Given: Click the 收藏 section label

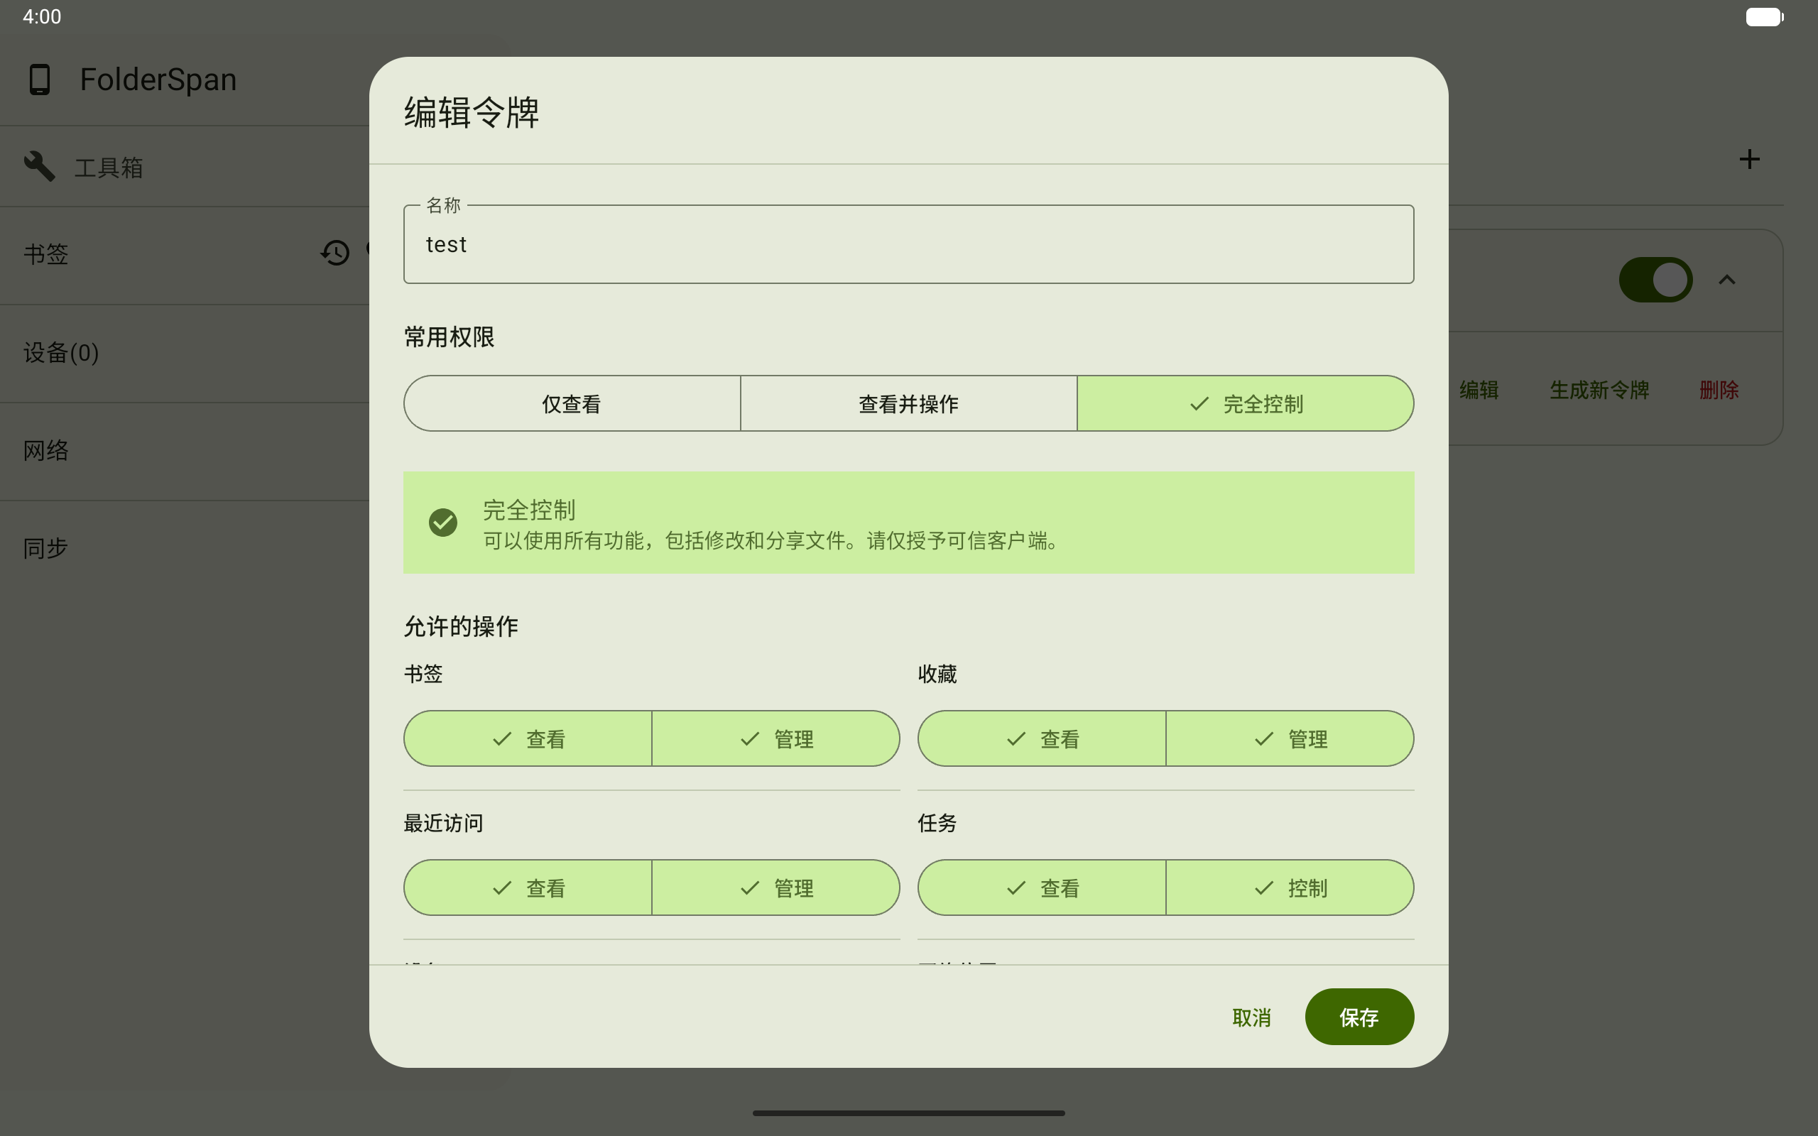Looking at the screenshot, I should pyautogui.click(x=937, y=674).
